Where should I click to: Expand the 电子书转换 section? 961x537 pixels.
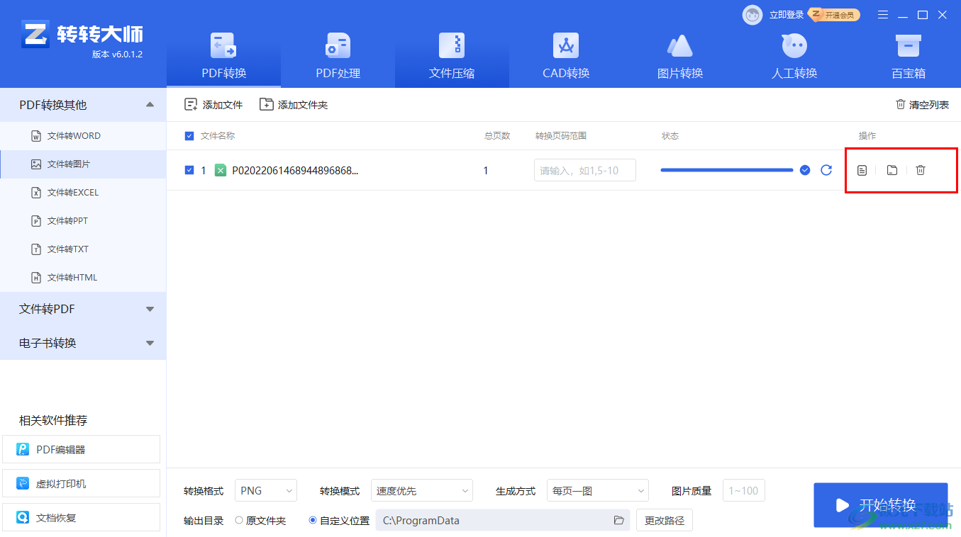point(83,343)
